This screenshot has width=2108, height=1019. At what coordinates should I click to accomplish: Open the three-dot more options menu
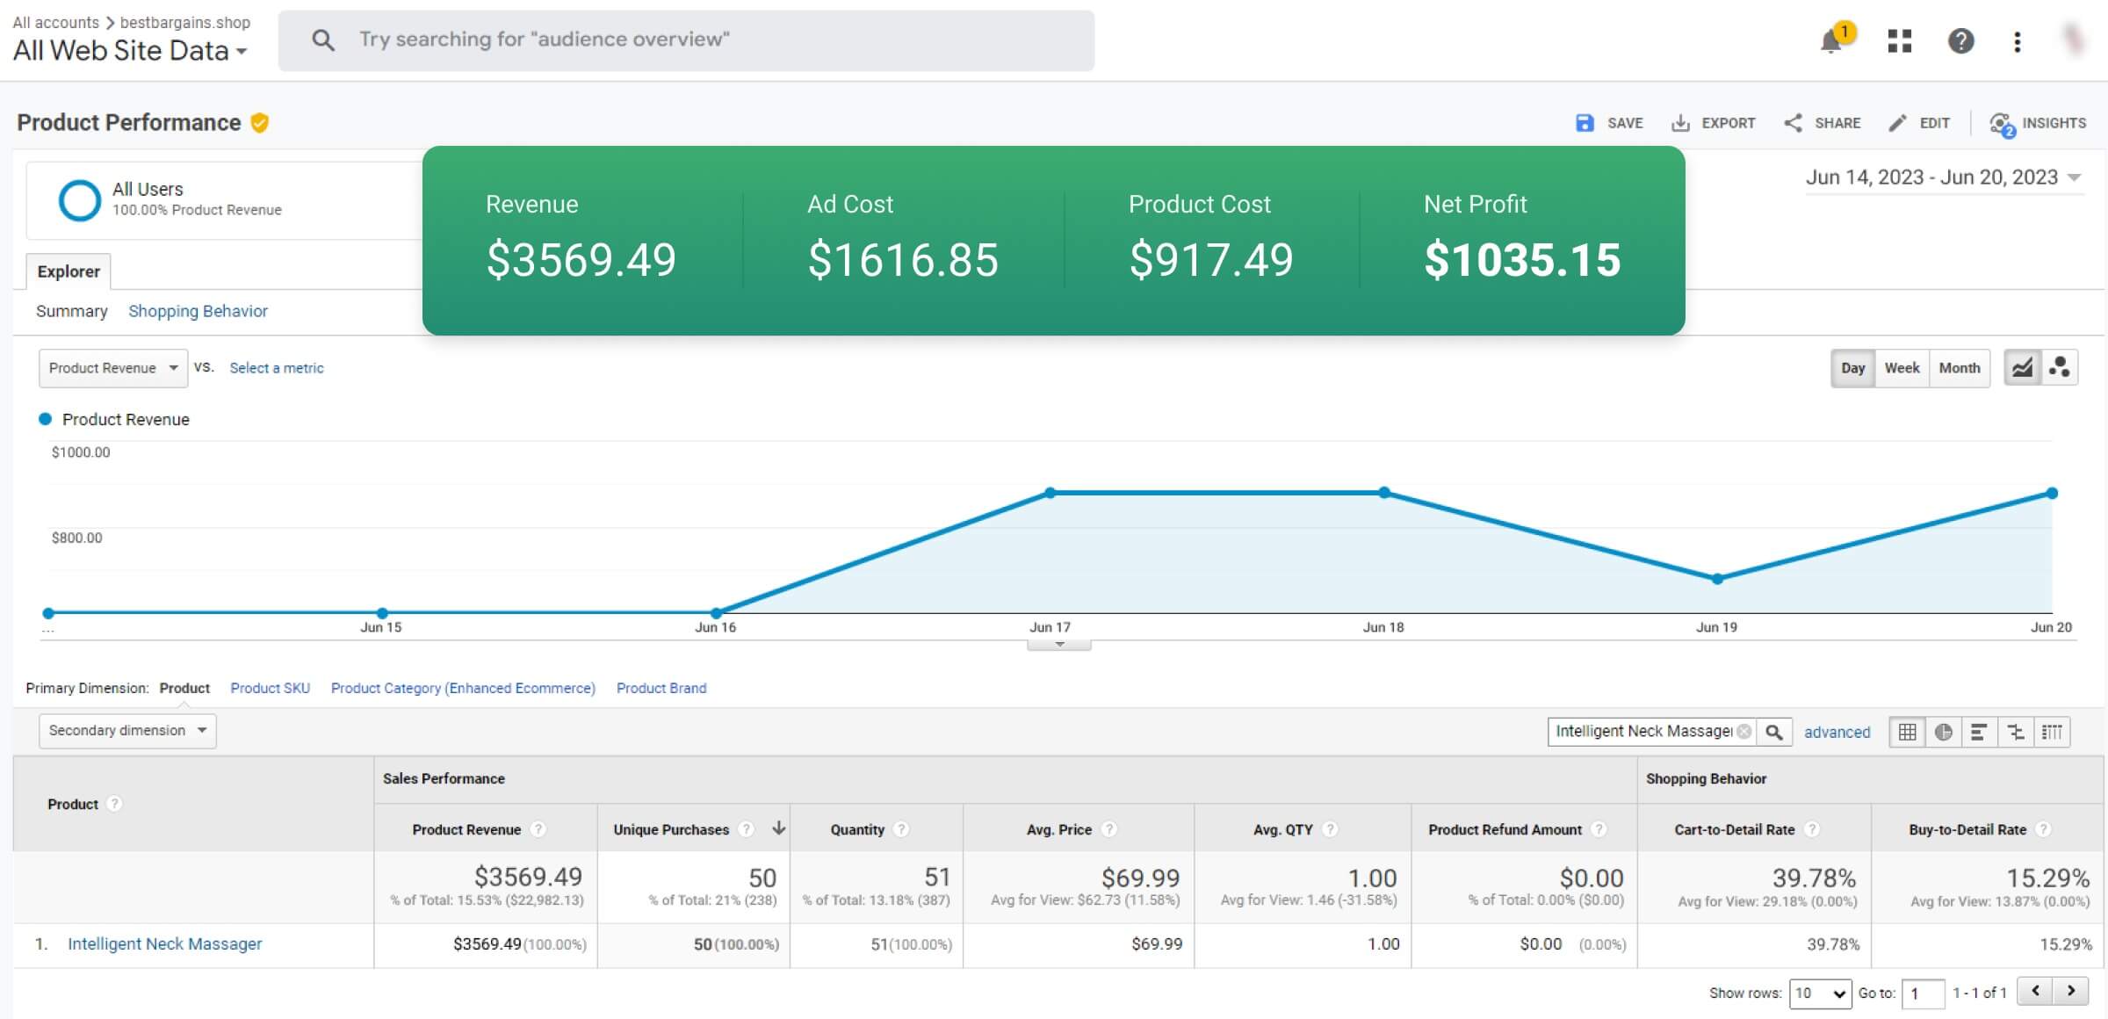click(2018, 41)
